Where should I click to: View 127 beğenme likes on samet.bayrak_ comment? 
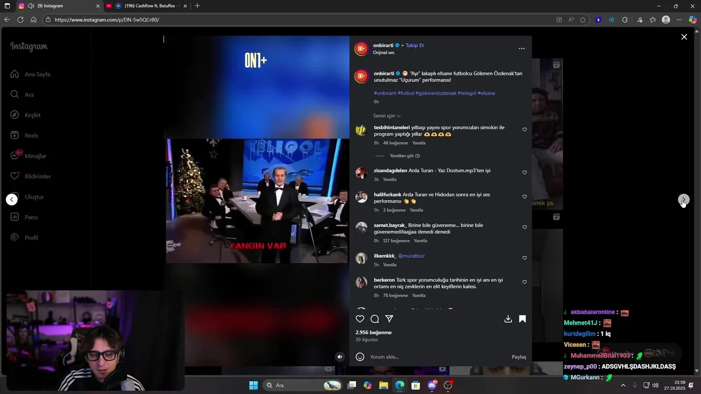pos(396,241)
